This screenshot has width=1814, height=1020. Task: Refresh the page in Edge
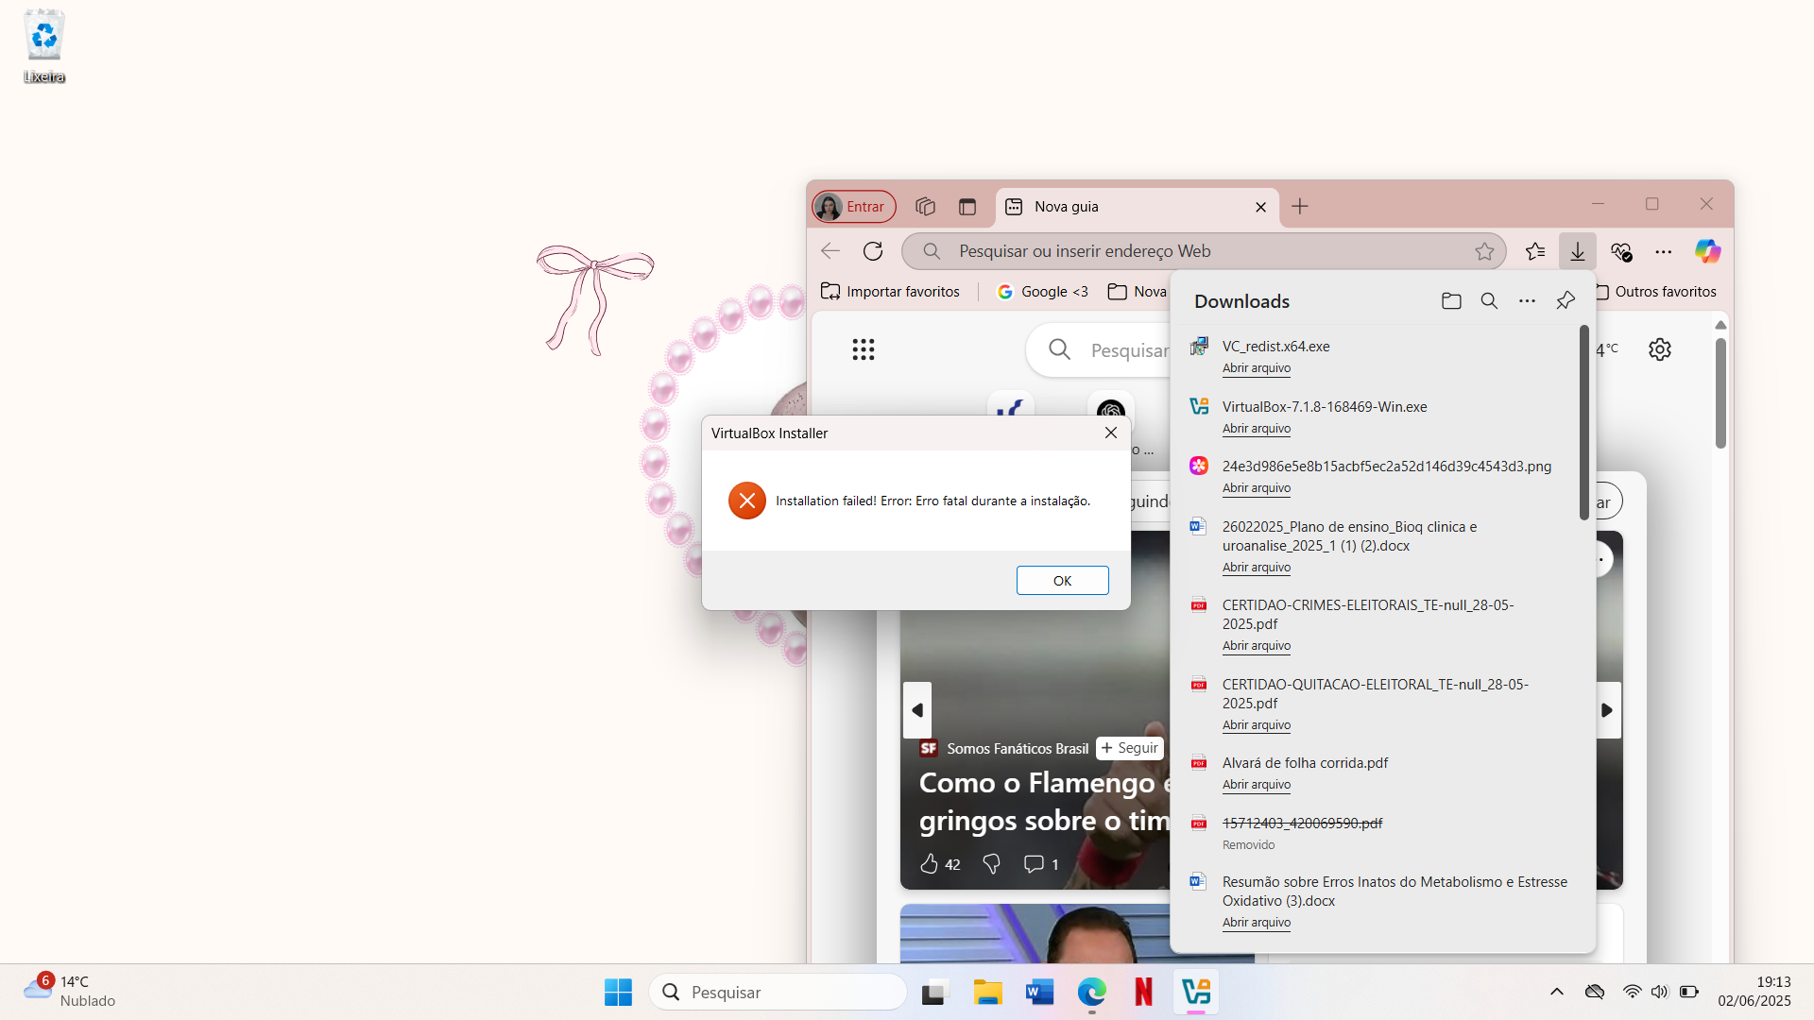pos(873,251)
